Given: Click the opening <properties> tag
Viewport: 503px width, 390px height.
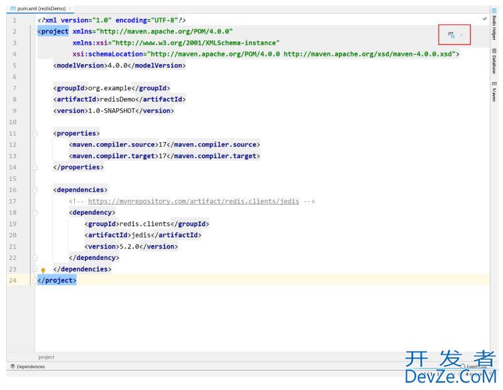Looking at the screenshot, I should click(76, 133).
